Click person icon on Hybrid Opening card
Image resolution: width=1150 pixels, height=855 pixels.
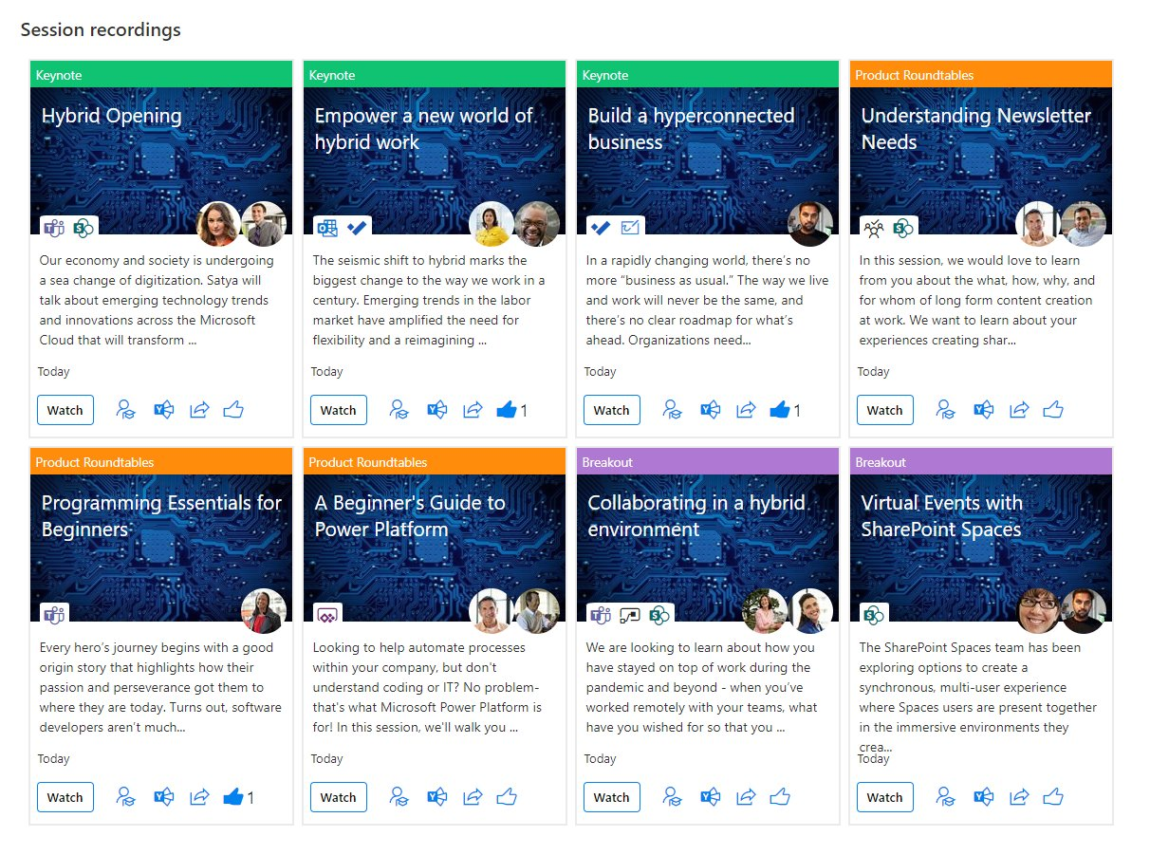point(126,410)
